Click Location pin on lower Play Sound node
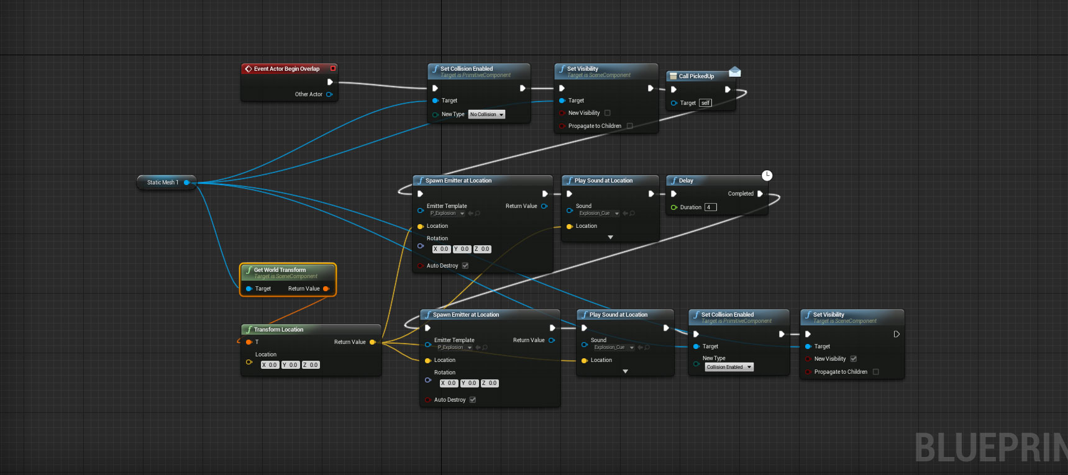The image size is (1068, 475). [585, 360]
